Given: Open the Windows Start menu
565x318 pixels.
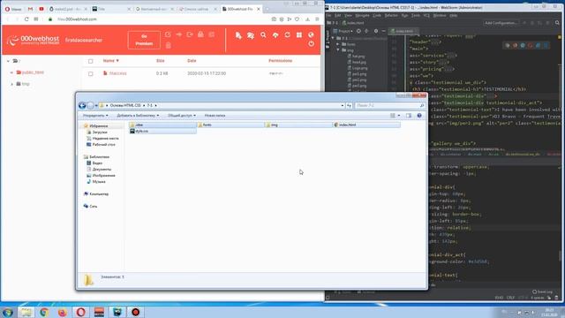Looking at the screenshot, I should coord(8,312).
